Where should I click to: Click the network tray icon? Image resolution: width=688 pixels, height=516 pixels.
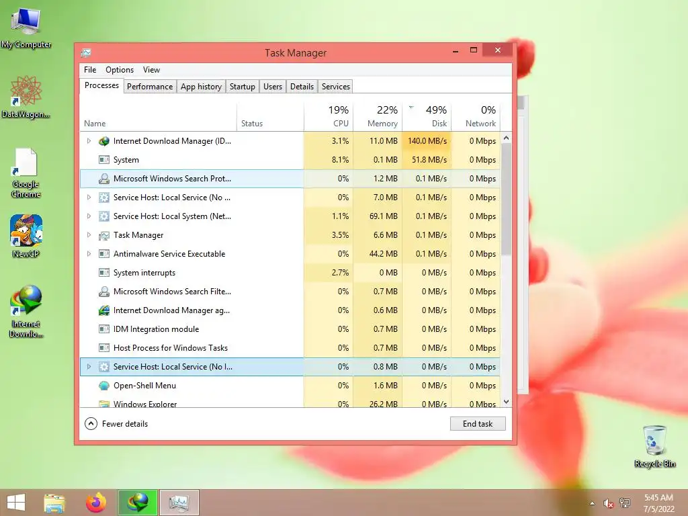pyautogui.click(x=625, y=503)
